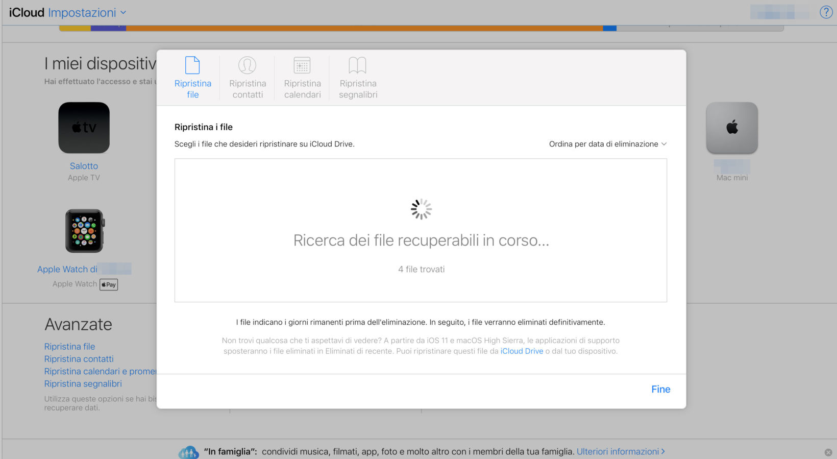Select the Mac mini device icon

(732, 128)
